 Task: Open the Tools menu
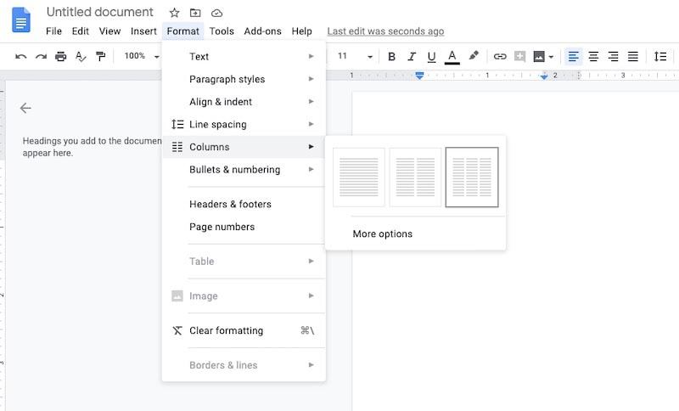tap(222, 31)
